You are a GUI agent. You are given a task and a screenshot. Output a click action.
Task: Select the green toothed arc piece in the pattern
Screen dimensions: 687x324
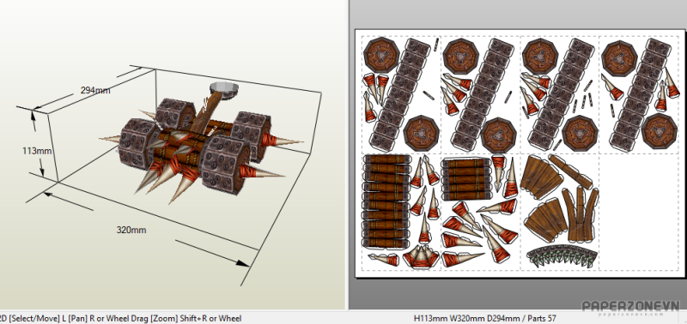point(562,256)
